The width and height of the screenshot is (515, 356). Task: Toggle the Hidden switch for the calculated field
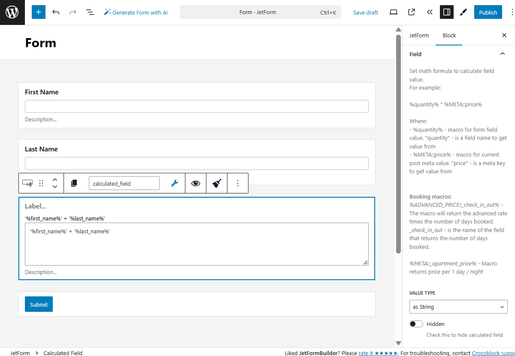click(416, 323)
